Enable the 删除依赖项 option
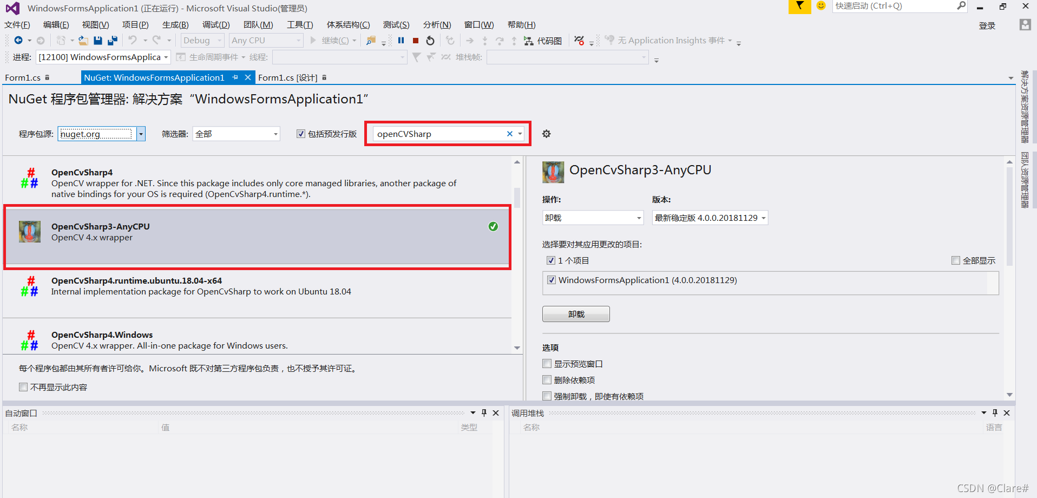The height and width of the screenshot is (498, 1037). (x=547, y=380)
